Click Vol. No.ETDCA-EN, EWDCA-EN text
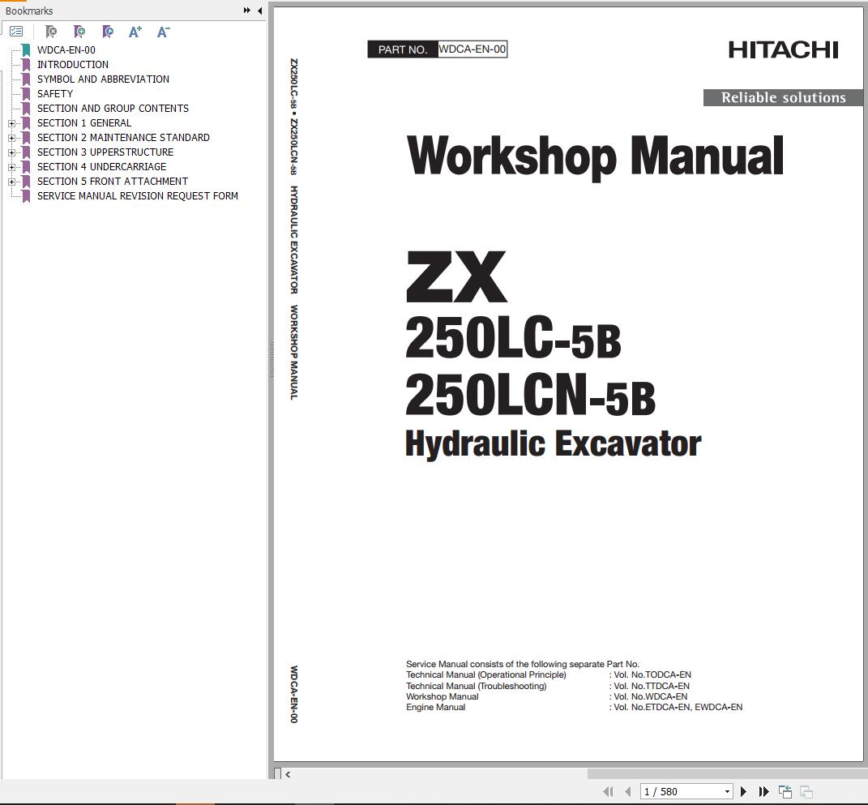Viewport: 868px width, 805px height. coord(678,707)
